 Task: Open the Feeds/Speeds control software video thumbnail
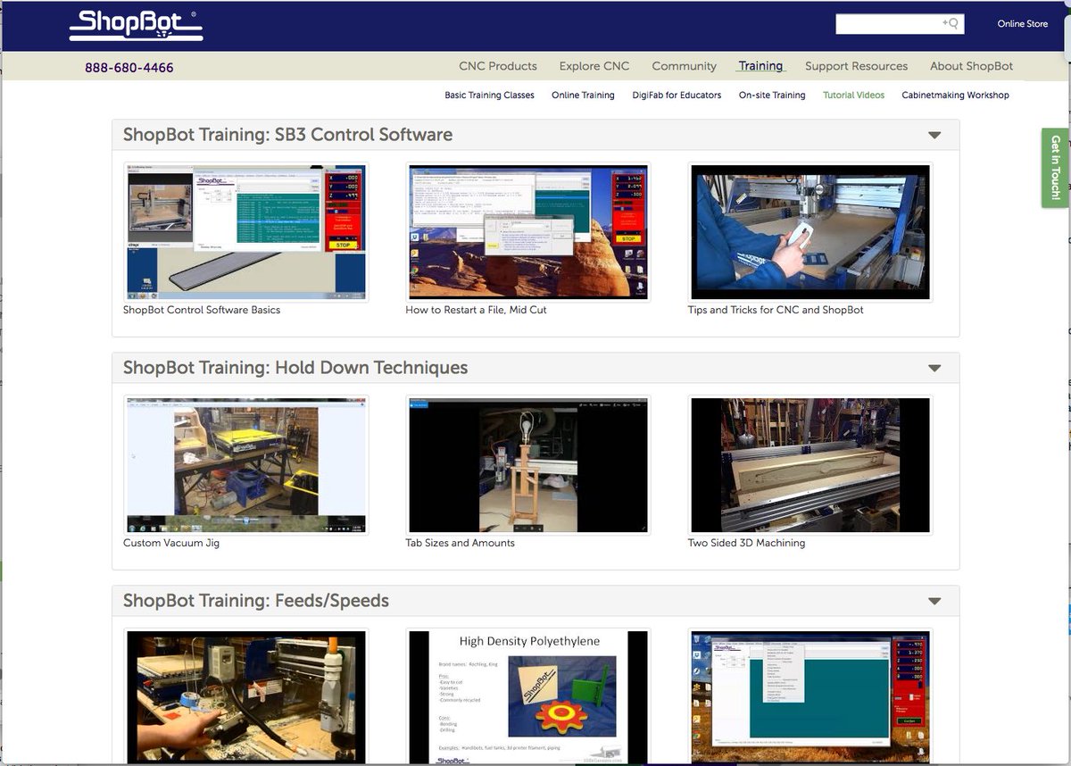coord(810,696)
